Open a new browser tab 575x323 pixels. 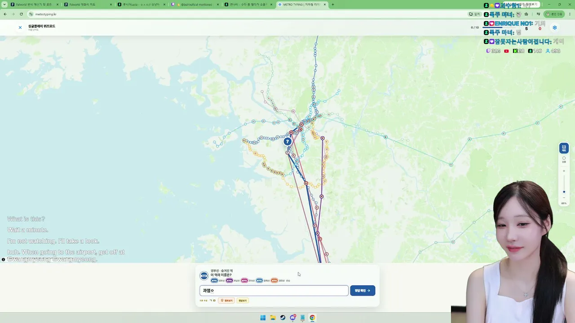[333, 4]
